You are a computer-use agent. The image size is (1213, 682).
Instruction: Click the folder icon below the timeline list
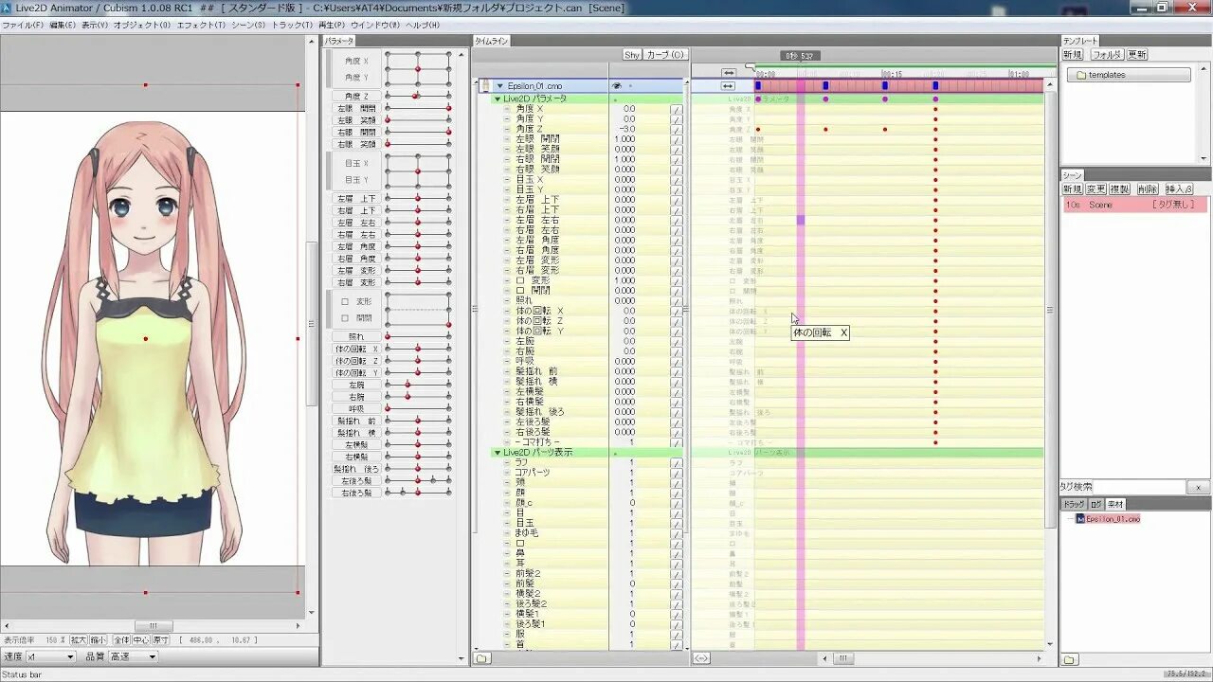(x=482, y=658)
